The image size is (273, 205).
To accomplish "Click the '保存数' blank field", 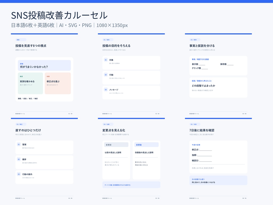I will 230,64.
